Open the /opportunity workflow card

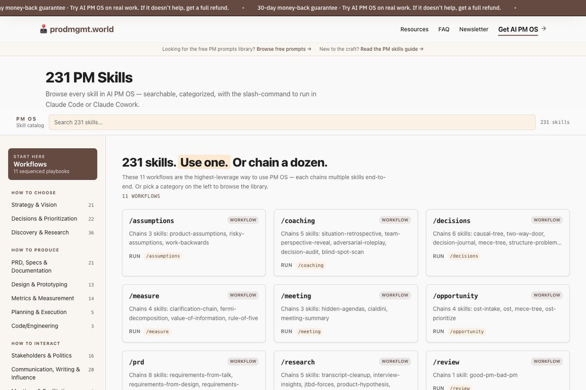[x=498, y=313]
